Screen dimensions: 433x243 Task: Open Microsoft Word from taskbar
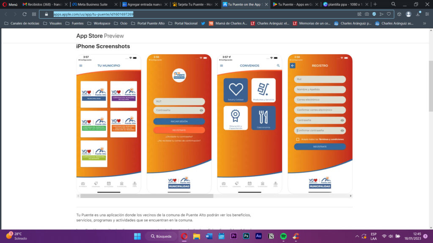209,236
